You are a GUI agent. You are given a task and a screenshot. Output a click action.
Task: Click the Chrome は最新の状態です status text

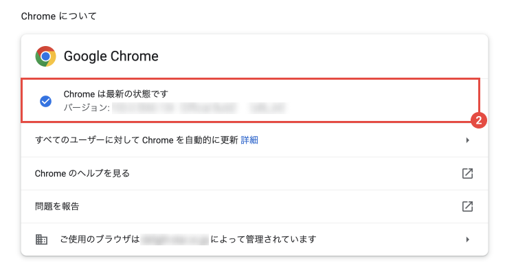(x=116, y=94)
